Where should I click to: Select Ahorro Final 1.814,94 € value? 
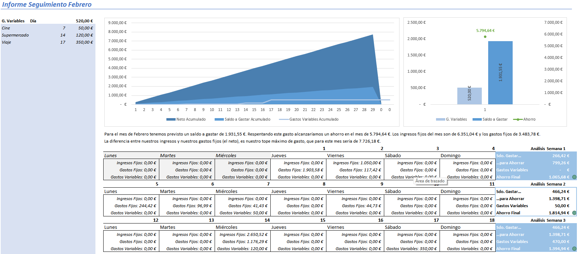tap(559, 213)
